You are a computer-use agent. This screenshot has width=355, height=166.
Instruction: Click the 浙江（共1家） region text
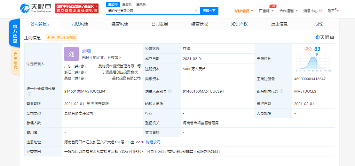(x=75, y=72)
